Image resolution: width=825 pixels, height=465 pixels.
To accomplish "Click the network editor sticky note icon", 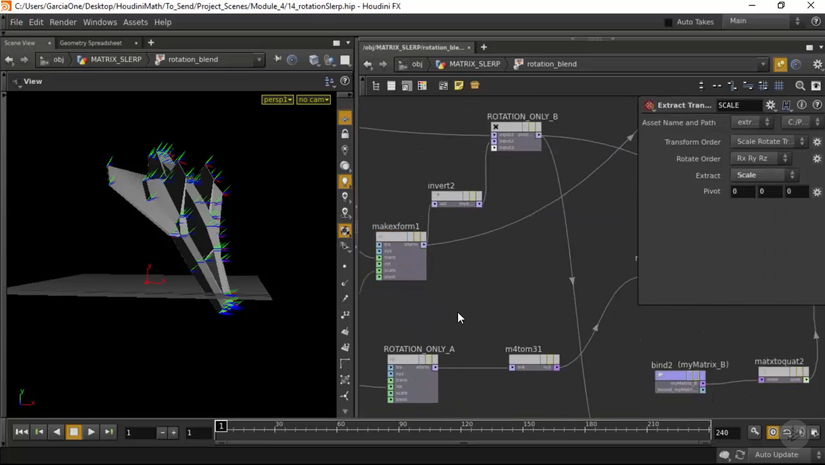I will (459, 86).
